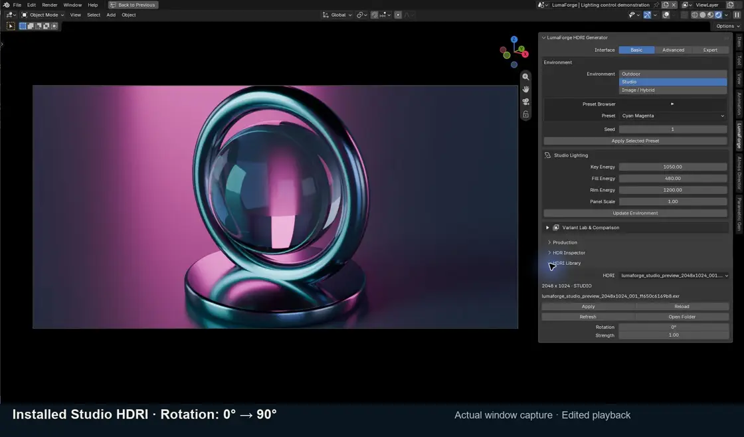The height and width of the screenshot is (437, 744).
Task: Click the Zoom viewport magnifier icon
Action: [525, 76]
